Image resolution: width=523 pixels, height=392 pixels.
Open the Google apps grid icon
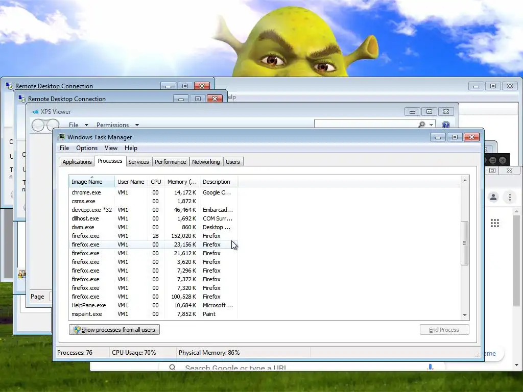point(495,223)
